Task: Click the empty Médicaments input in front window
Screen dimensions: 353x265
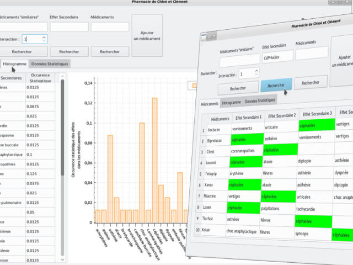Action: [312, 53]
